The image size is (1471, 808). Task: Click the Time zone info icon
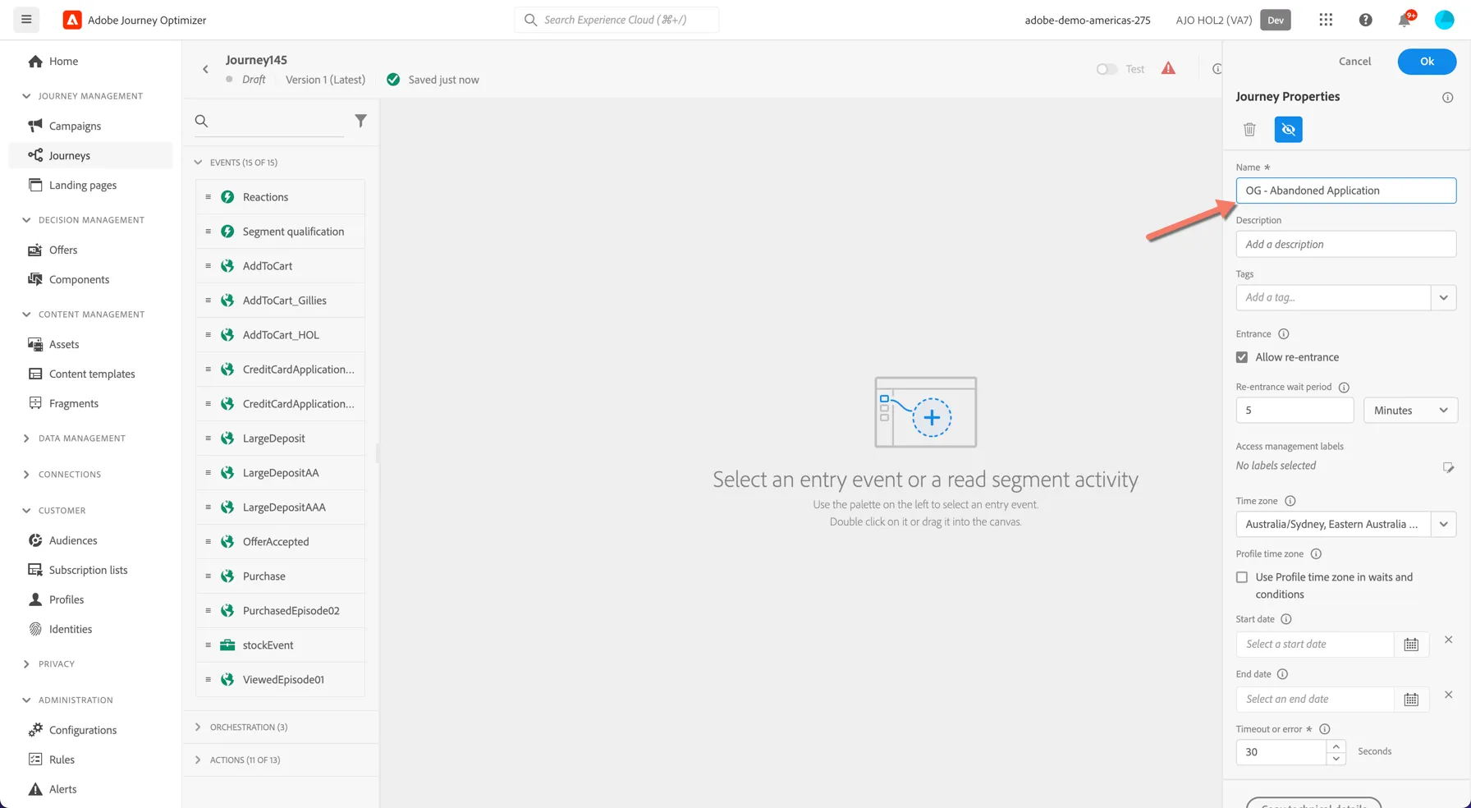coord(1290,501)
